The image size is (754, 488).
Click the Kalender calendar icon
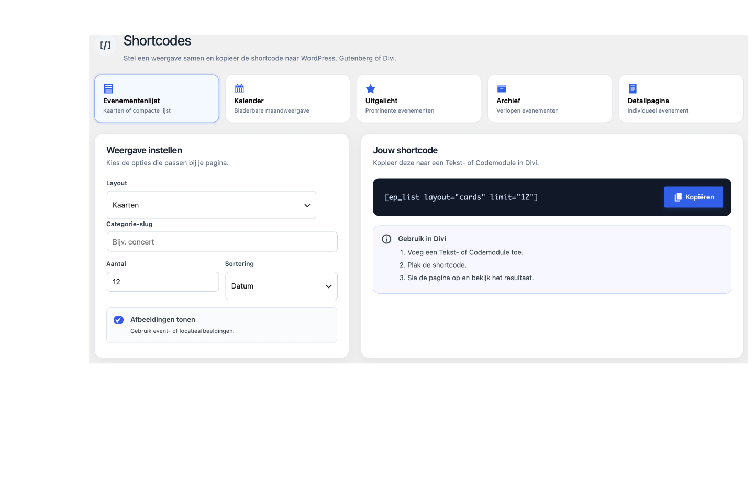pyautogui.click(x=239, y=88)
